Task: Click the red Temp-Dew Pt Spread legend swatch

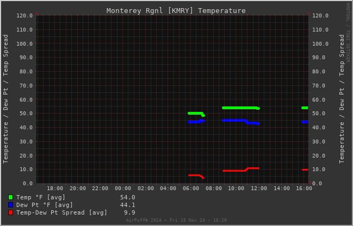Action: pos(10,212)
